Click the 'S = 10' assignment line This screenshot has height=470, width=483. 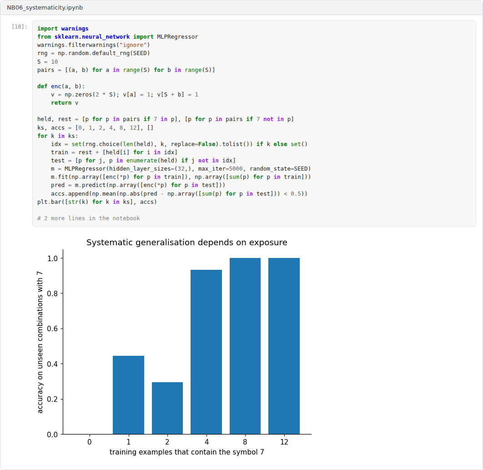47,61
